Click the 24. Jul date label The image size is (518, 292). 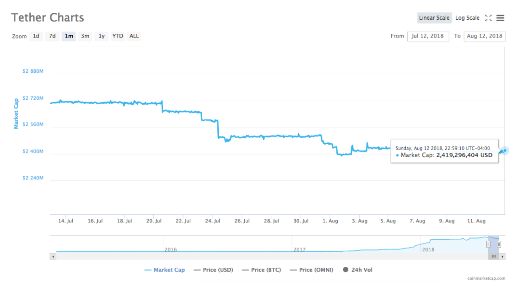point(212,221)
